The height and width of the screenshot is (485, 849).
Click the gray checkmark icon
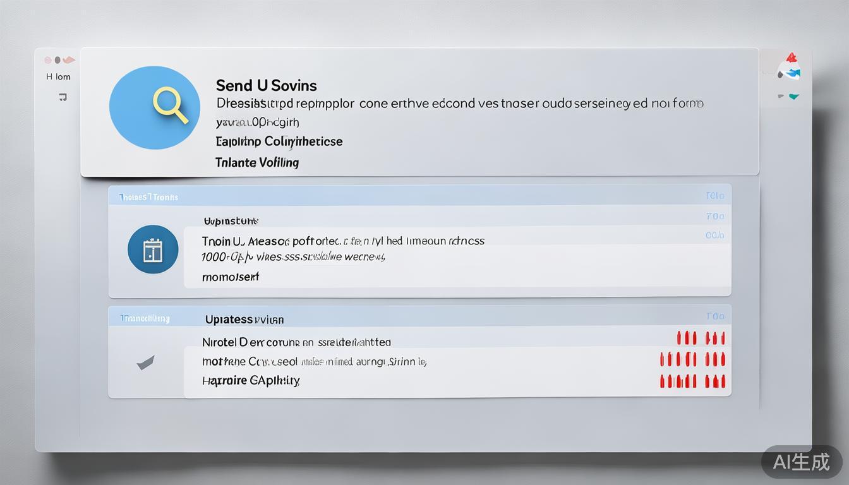pyautogui.click(x=145, y=362)
